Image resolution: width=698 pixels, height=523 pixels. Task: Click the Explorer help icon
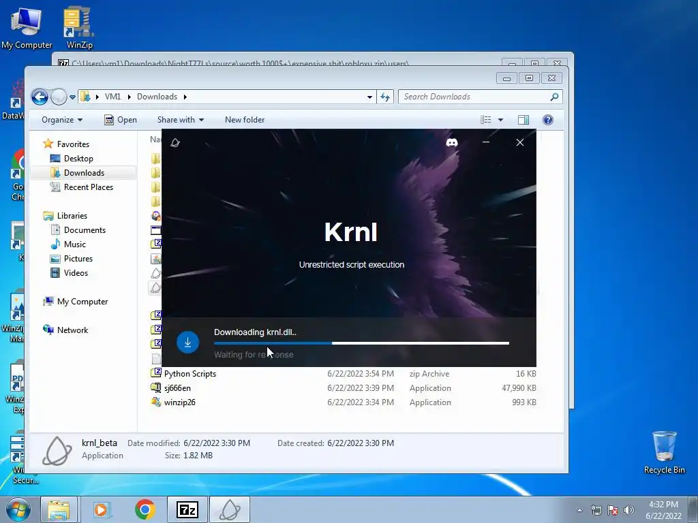click(548, 120)
